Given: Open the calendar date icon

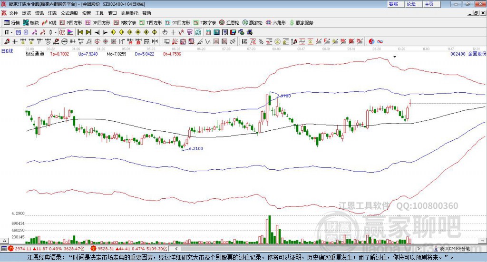Looking at the screenshot, I should (x=208, y=32).
